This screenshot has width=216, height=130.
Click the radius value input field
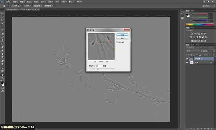coord(99,66)
